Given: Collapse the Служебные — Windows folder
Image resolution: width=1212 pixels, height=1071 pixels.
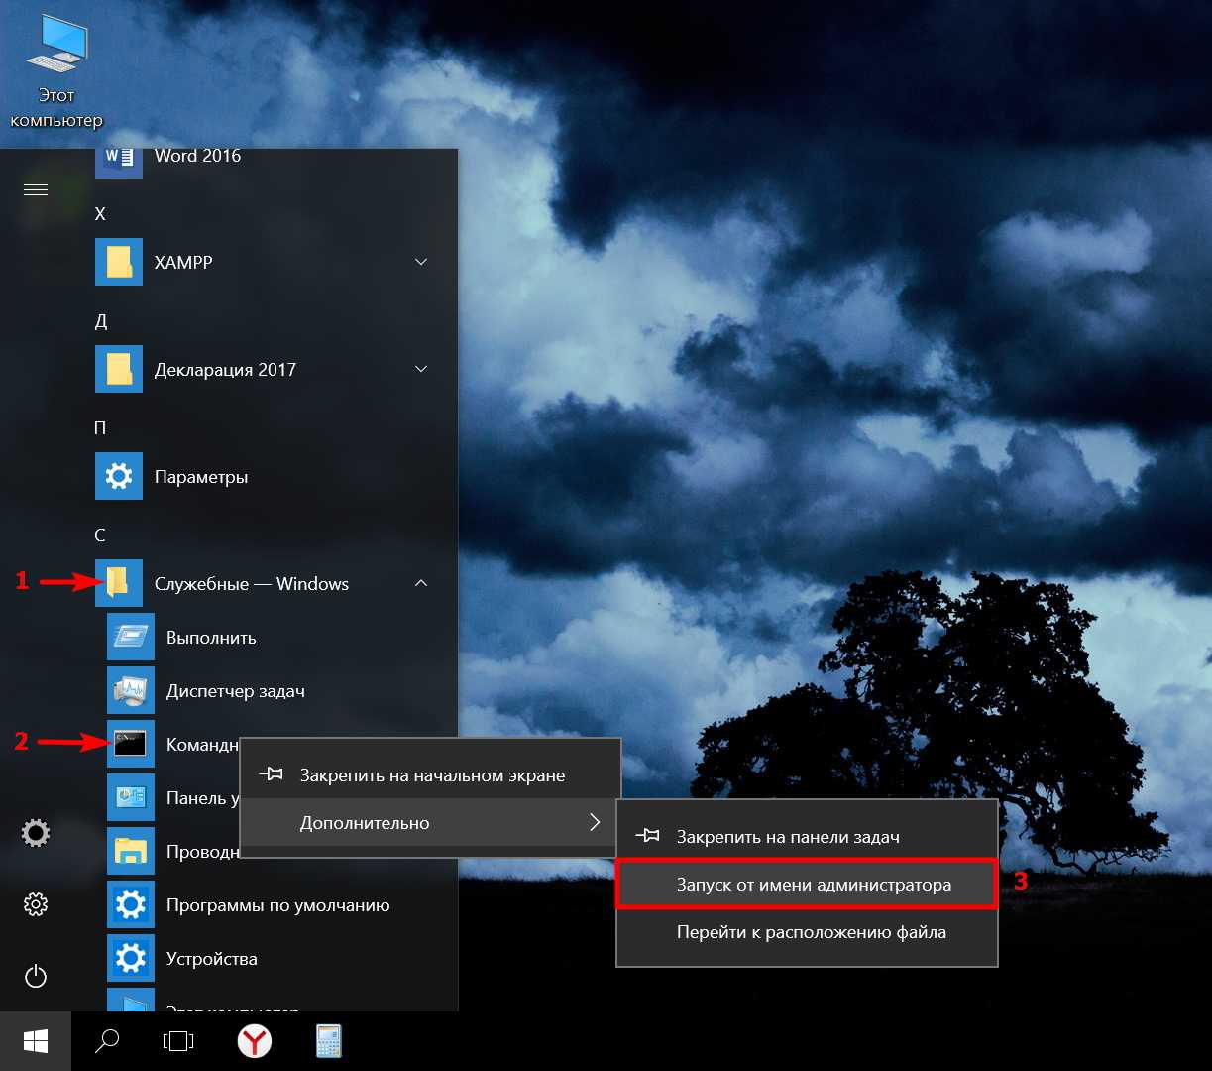Looking at the screenshot, I should (x=421, y=584).
